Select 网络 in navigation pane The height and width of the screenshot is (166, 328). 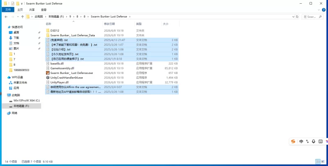pos(14,113)
